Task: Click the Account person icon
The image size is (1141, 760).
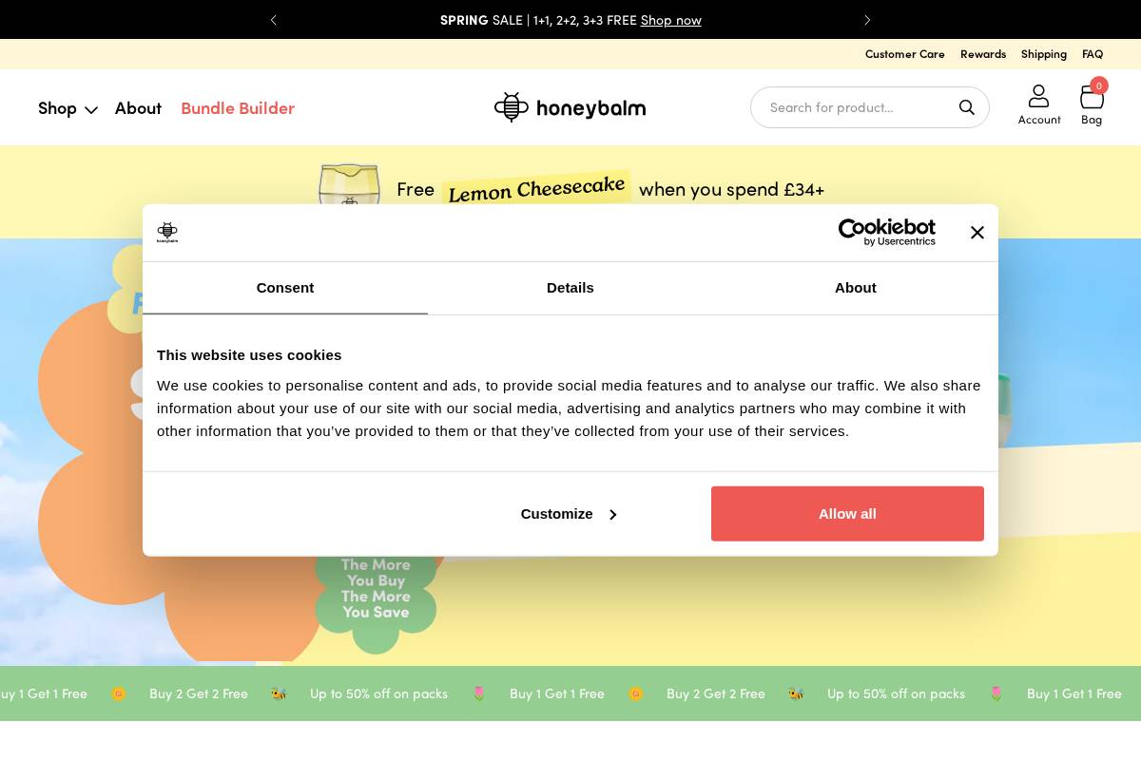Action: pyautogui.click(x=1039, y=95)
